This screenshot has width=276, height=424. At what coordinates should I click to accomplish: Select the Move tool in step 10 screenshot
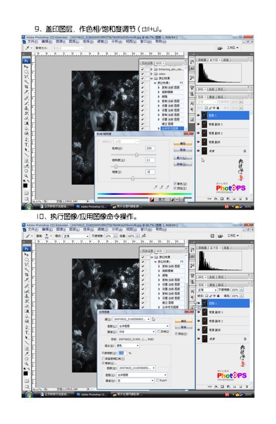(x=26, y=255)
